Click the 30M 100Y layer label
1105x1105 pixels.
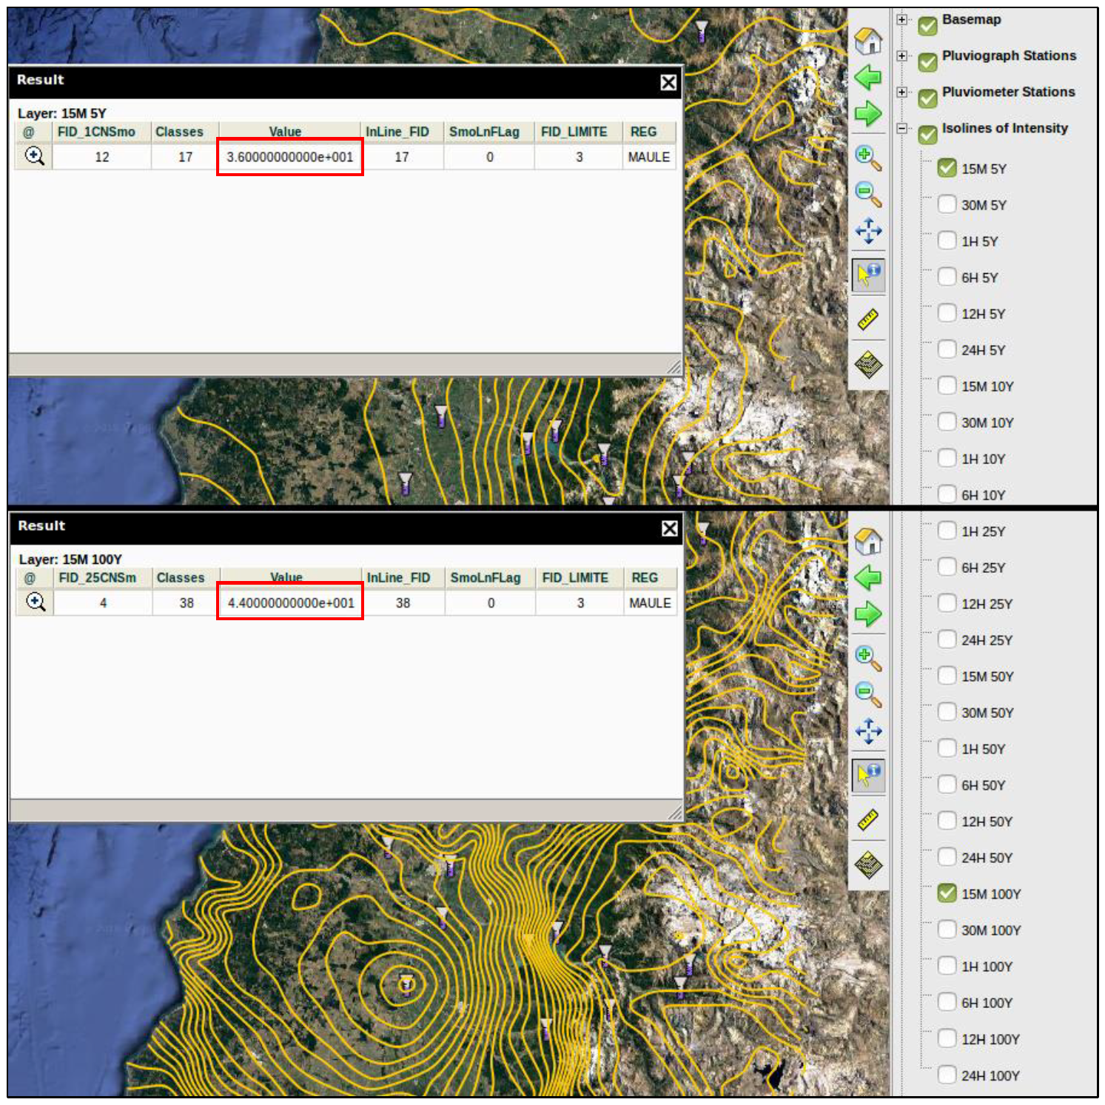(x=991, y=930)
